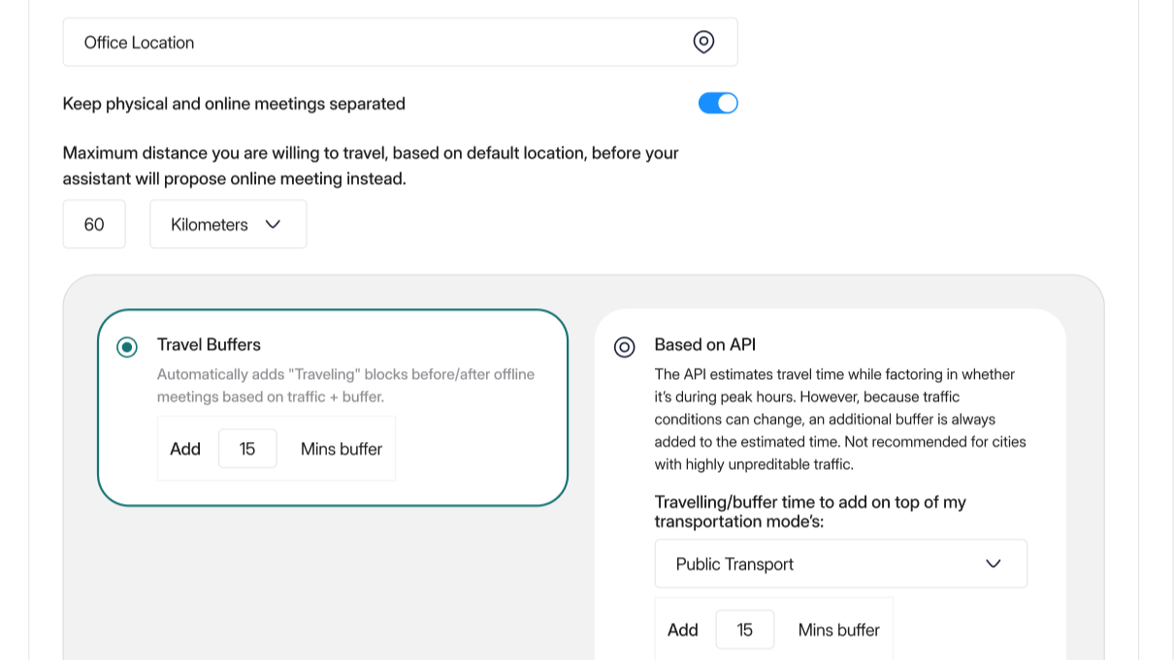The image size is (1174, 660).
Task: Open the Kilometers unit chevron
Action: pos(273,224)
